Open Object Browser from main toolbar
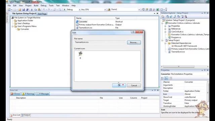The width and height of the screenshot is (215, 121). click(x=150, y=10)
